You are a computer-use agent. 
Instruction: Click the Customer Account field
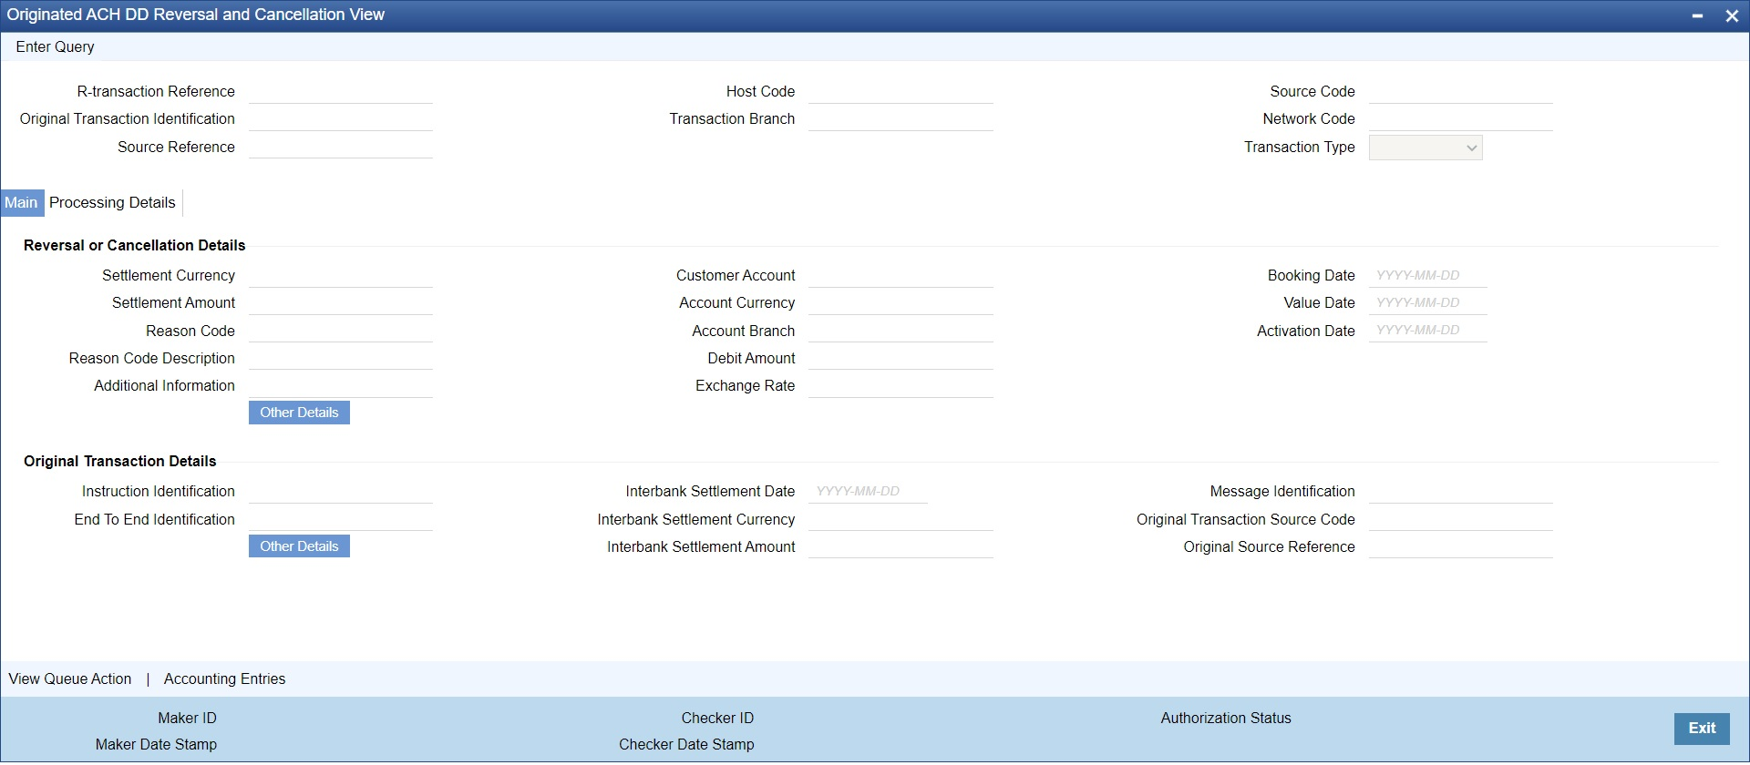901,276
